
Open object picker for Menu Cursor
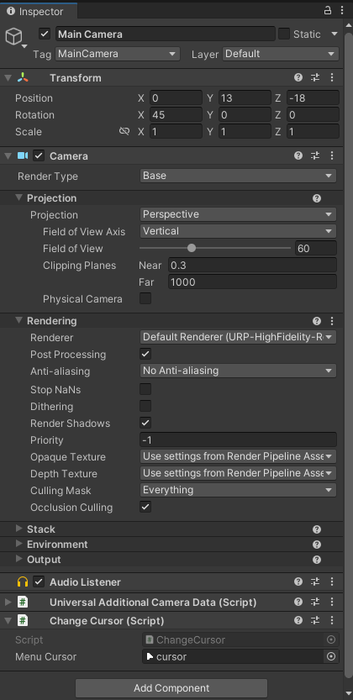(331, 656)
